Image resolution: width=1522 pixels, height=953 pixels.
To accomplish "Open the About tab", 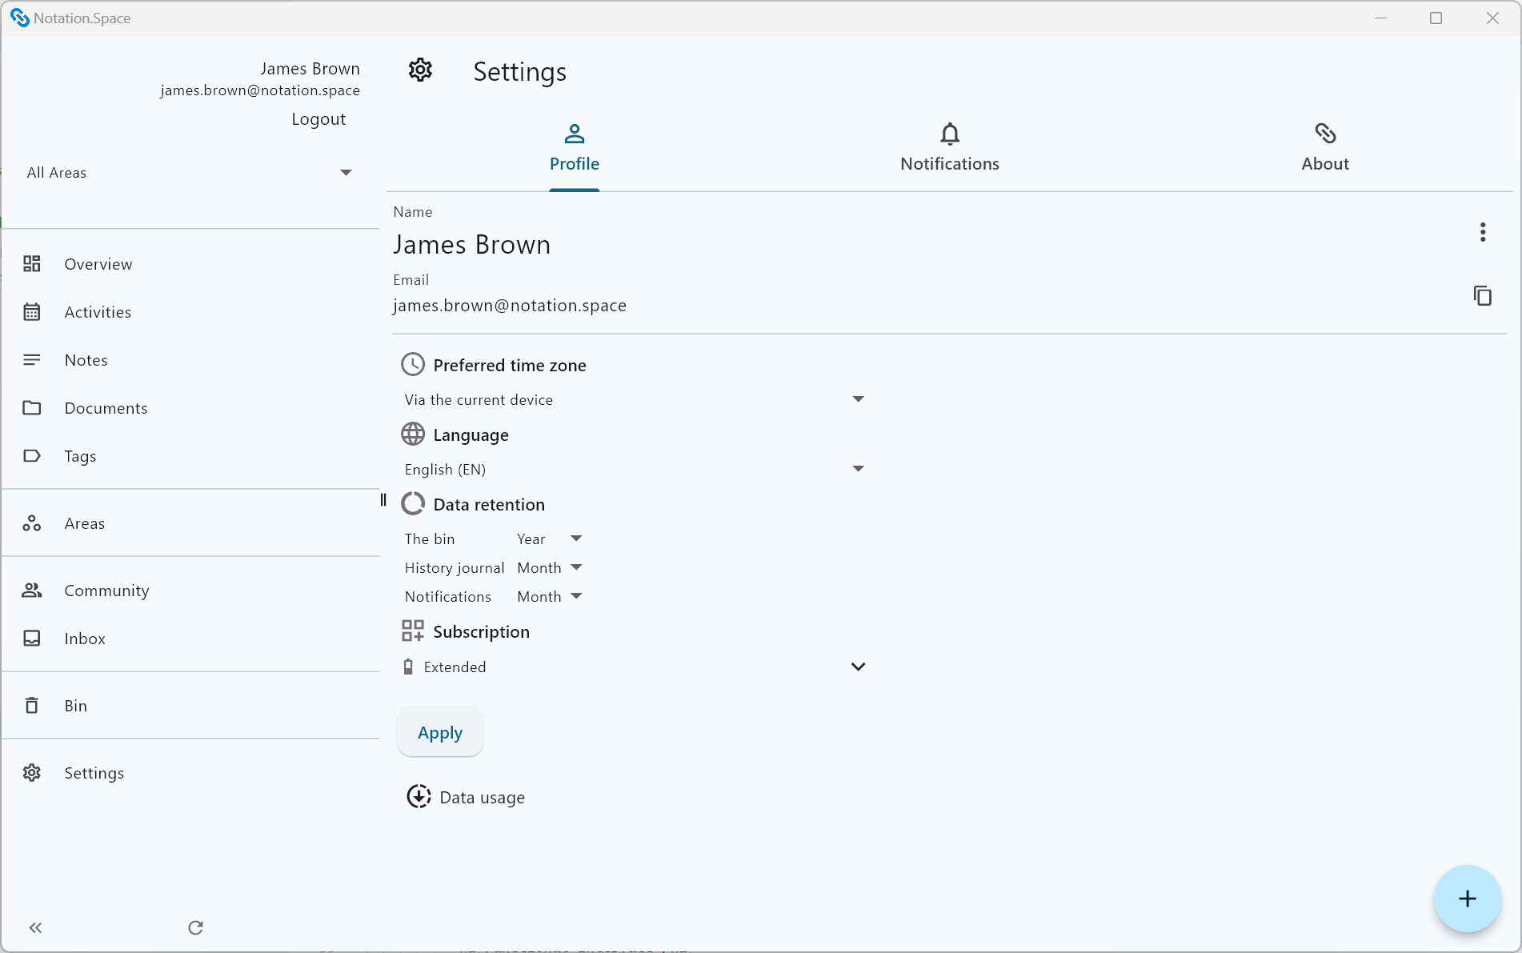I will click(x=1324, y=148).
